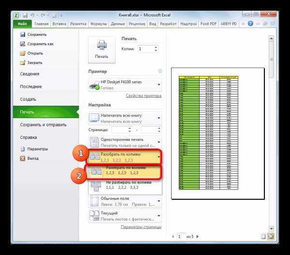Open Свойства принтера link

click(x=144, y=95)
